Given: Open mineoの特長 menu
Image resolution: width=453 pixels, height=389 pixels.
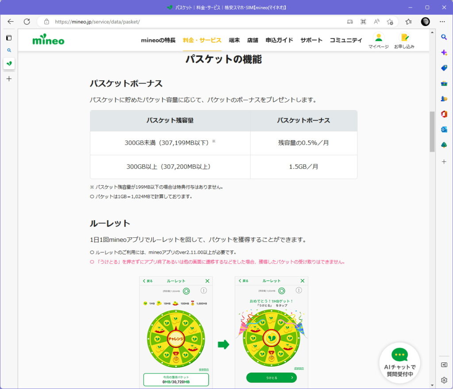Looking at the screenshot, I should point(158,40).
